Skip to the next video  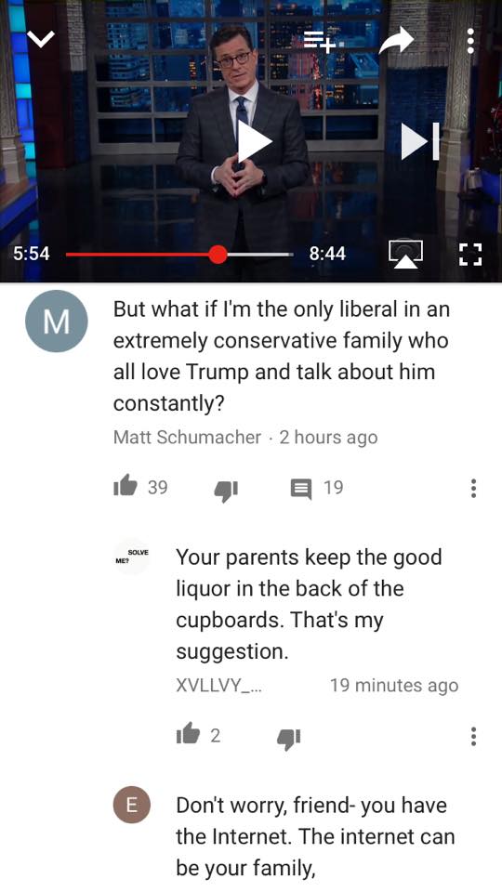click(x=420, y=141)
